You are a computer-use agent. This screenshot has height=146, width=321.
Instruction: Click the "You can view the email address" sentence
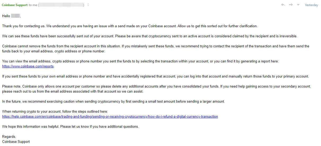(x=140, y=61)
